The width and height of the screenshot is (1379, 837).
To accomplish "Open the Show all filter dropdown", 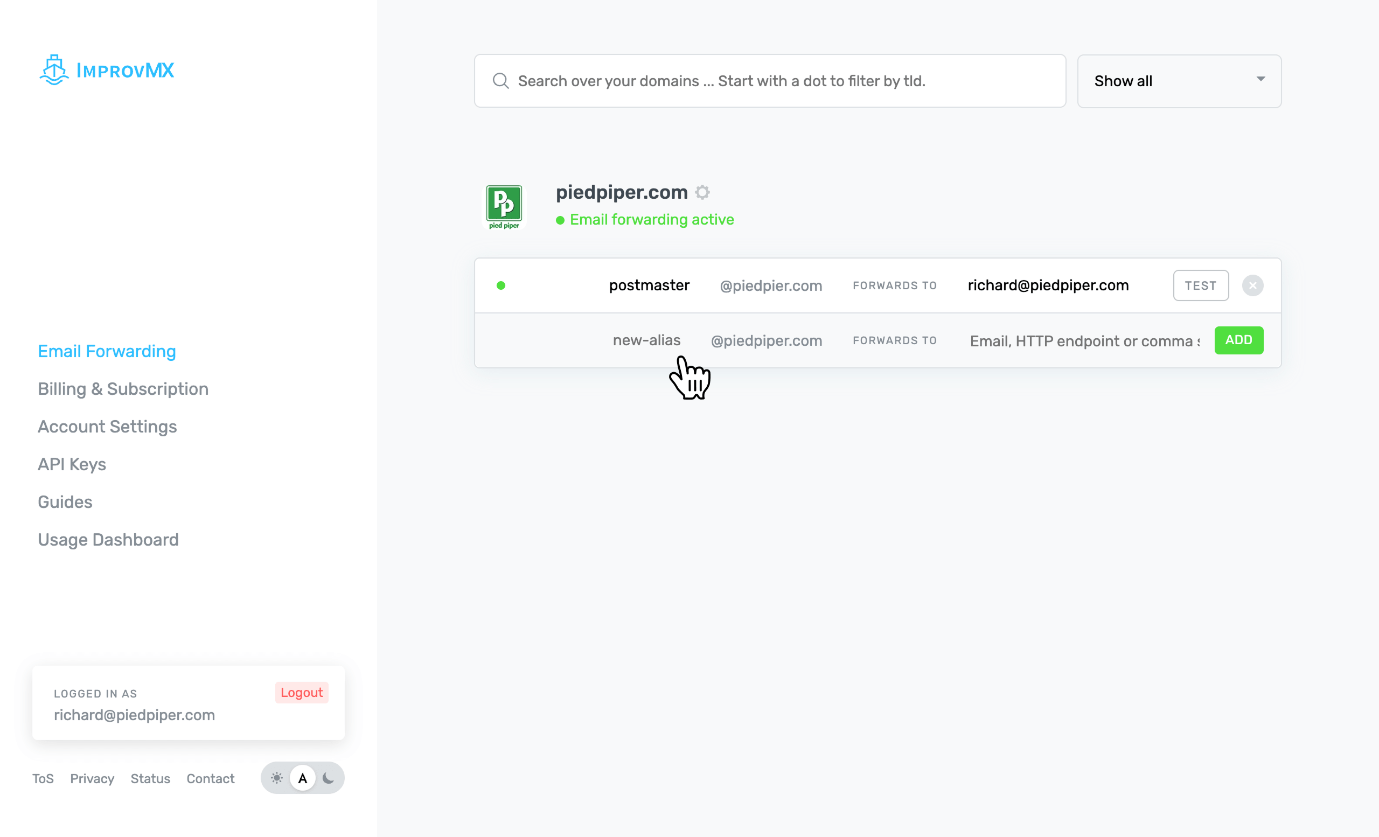I will click(1178, 81).
